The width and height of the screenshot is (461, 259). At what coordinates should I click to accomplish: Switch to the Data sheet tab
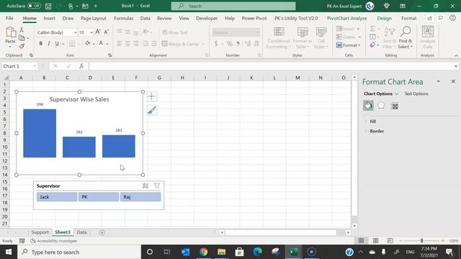point(81,232)
